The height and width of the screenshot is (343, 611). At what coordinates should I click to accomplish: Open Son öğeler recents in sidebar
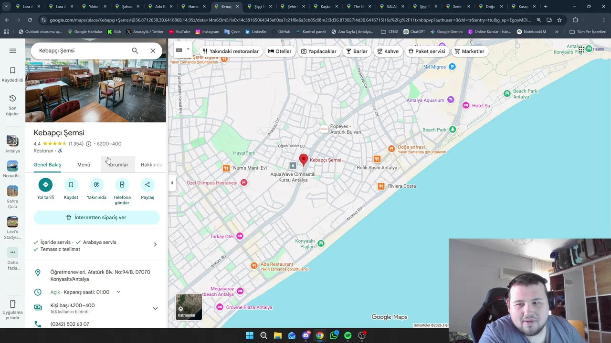(12, 105)
